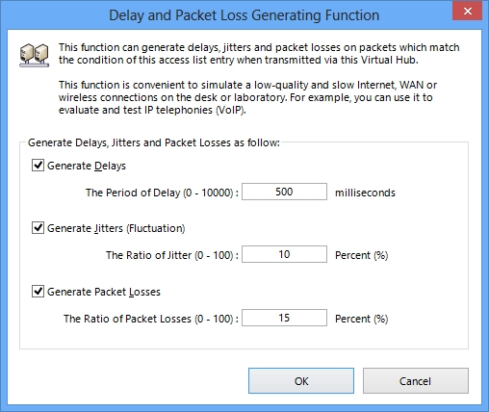
Task: Click the milliseconds unit text
Action: pos(365,193)
